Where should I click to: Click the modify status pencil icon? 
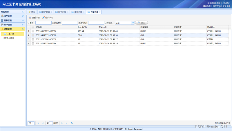(43, 18)
